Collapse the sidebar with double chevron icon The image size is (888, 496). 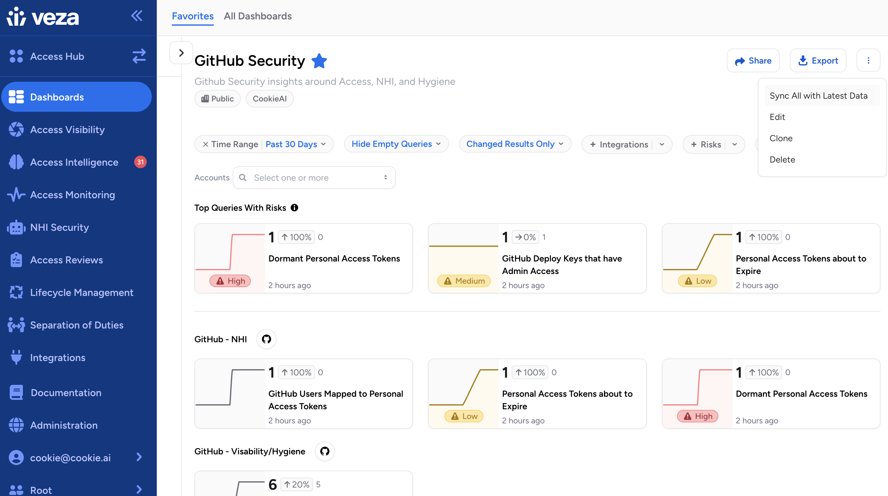click(x=137, y=16)
